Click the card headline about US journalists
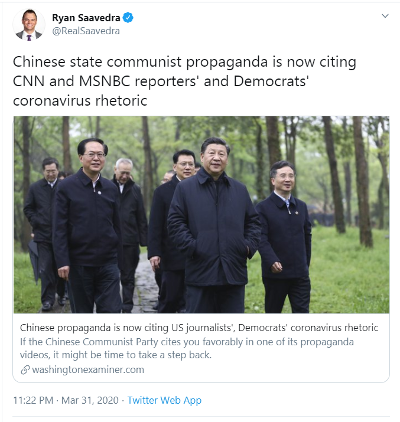This screenshot has height=422, width=400. pos(199,328)
